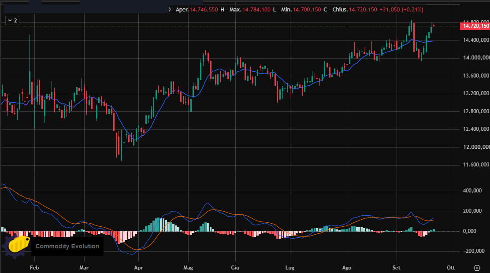This screenshot has height=273, width=490.
Task: Click the 200,000 indicator axis label
Action: [472, 211]
